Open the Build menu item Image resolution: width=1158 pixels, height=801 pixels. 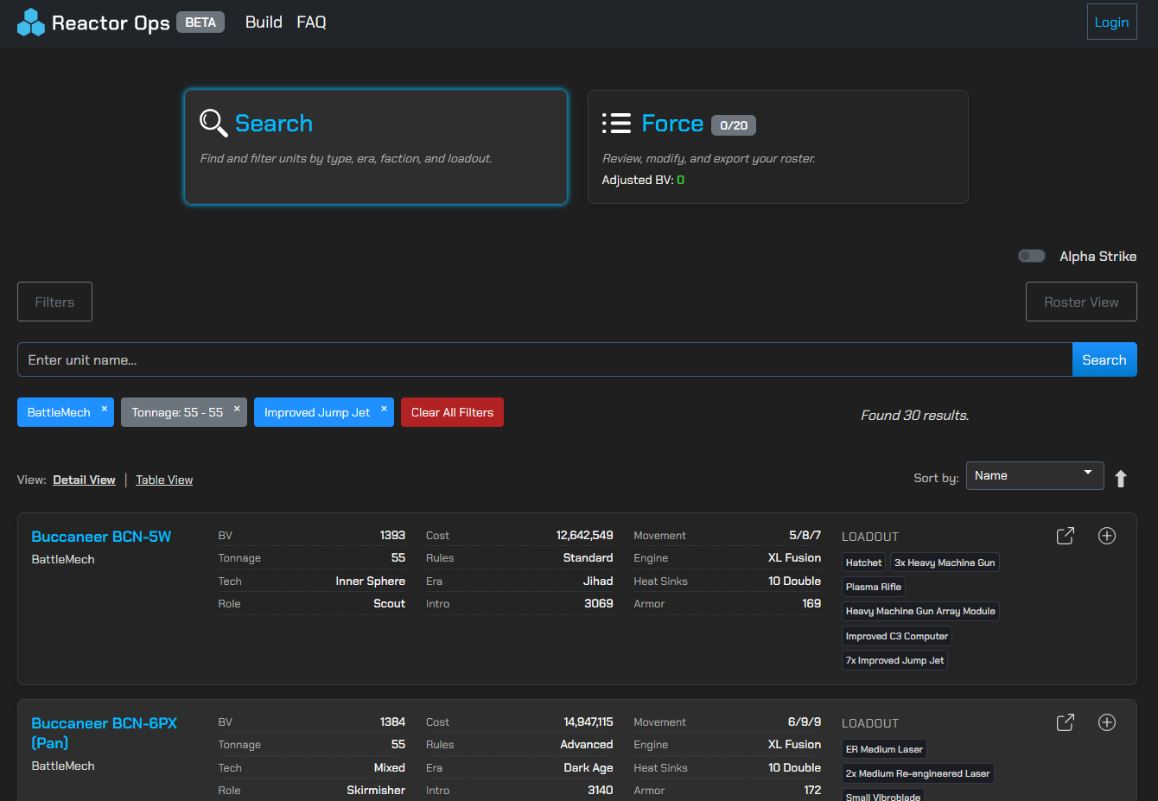click(x=264, y=22)
